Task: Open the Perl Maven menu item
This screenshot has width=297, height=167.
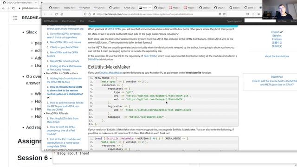Action: [x=51, y=21]
